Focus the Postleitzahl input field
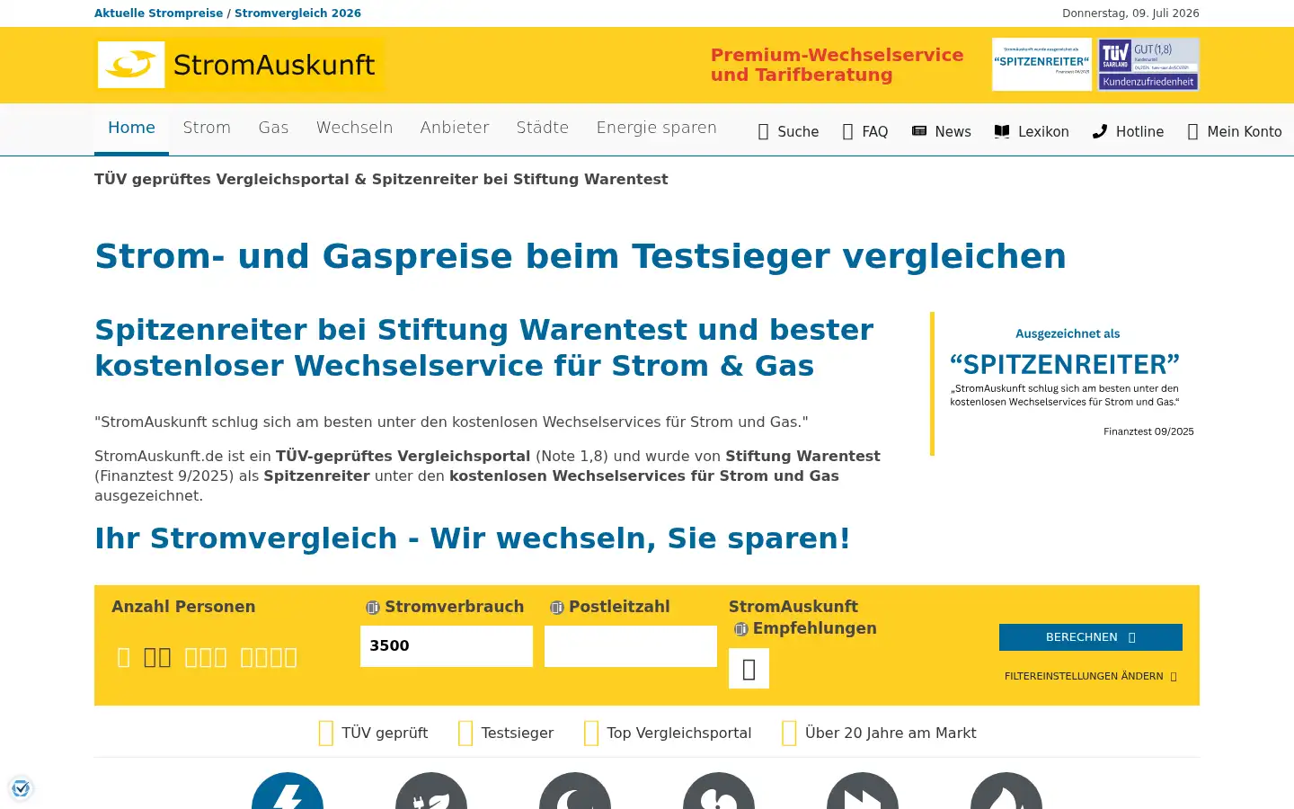1294x809 pixels. (x=631, y=646)
